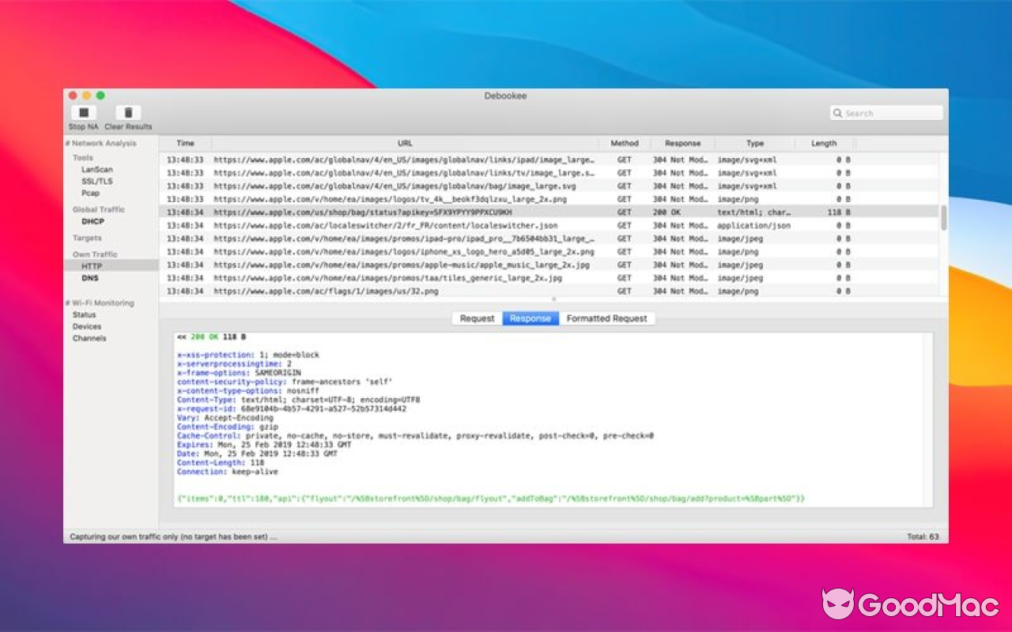Open the Pcap tool

click(93, 193)
